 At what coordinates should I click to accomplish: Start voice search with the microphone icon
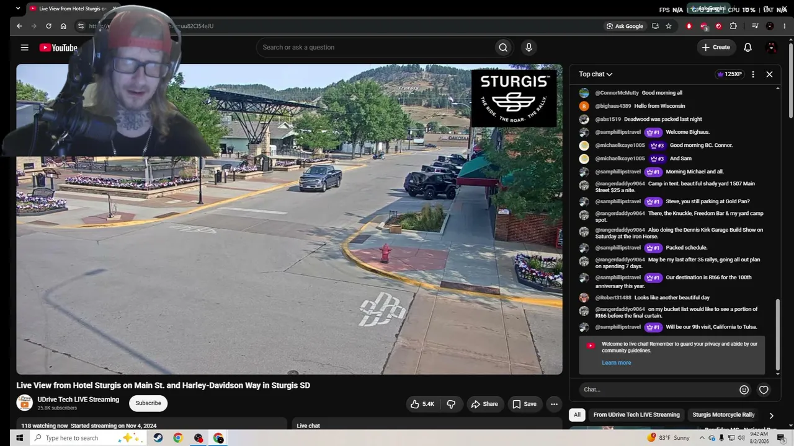(x=529, y=48)
